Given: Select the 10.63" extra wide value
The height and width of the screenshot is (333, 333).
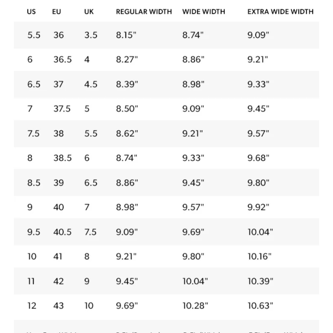Looking at the screenshot, I should (x=260, y=306).
